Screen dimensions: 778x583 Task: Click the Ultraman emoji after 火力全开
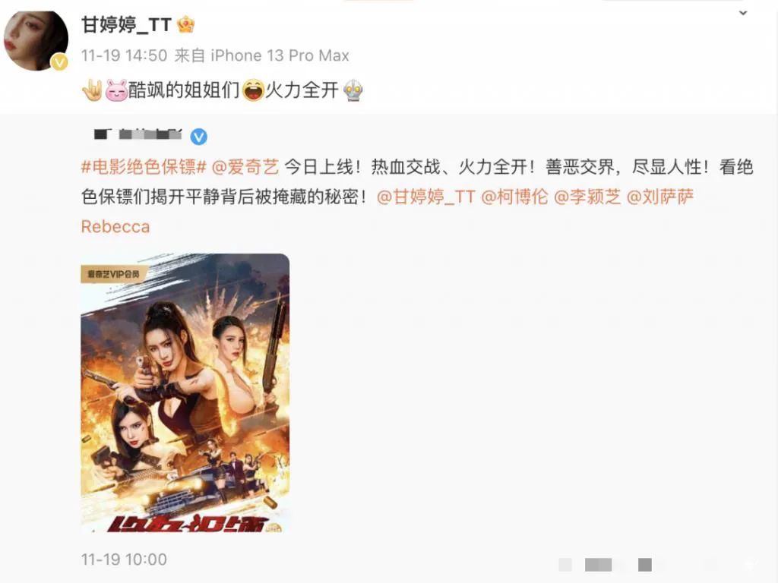[x=353, y=91]
